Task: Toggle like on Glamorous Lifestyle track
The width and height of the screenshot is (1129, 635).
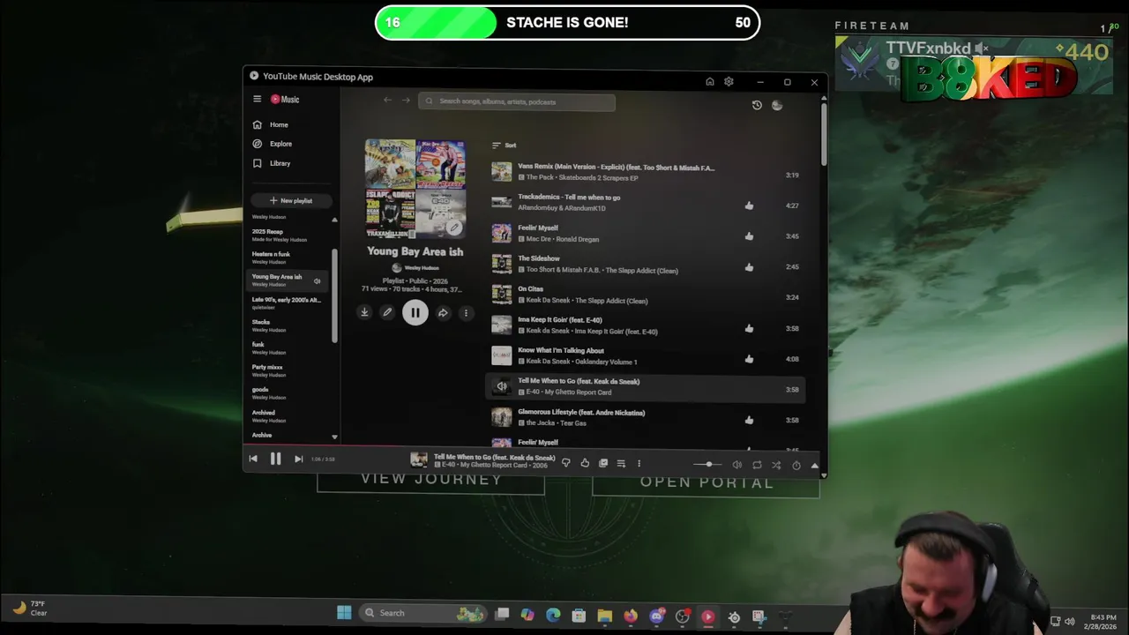Action: pos(749,420)
